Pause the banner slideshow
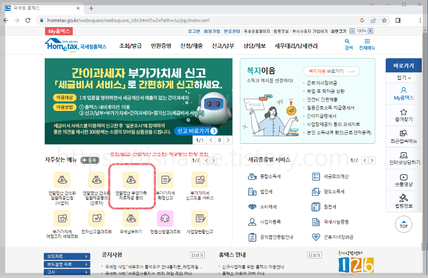Viewport: 428px width, 278px height. pyautogui.click(x=219, y=140)
